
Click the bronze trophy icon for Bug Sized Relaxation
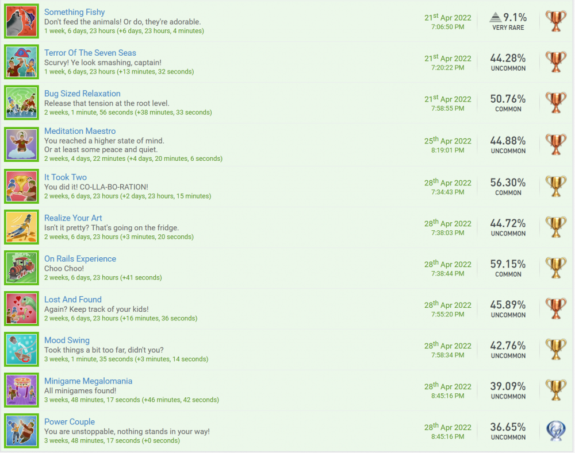pyautogui.click(x=555, y=103)
